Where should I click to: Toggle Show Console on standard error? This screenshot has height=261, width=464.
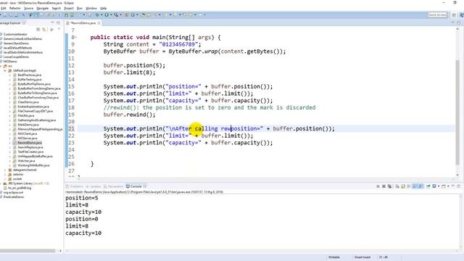click(x=420, y=186)
